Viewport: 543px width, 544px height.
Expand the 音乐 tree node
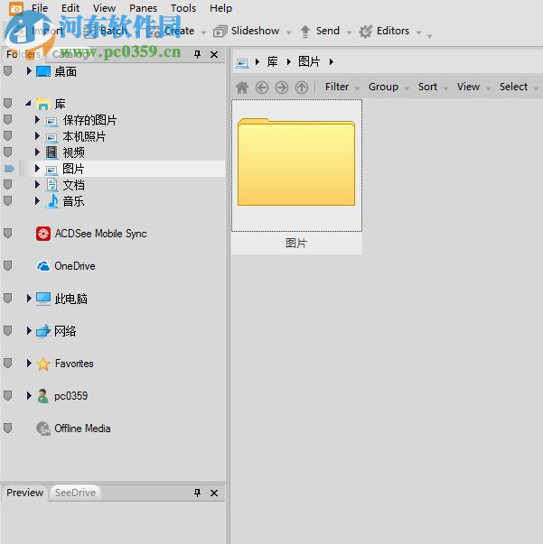point(37,200)
